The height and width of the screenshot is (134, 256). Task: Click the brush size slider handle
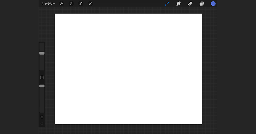click(42, 53)
